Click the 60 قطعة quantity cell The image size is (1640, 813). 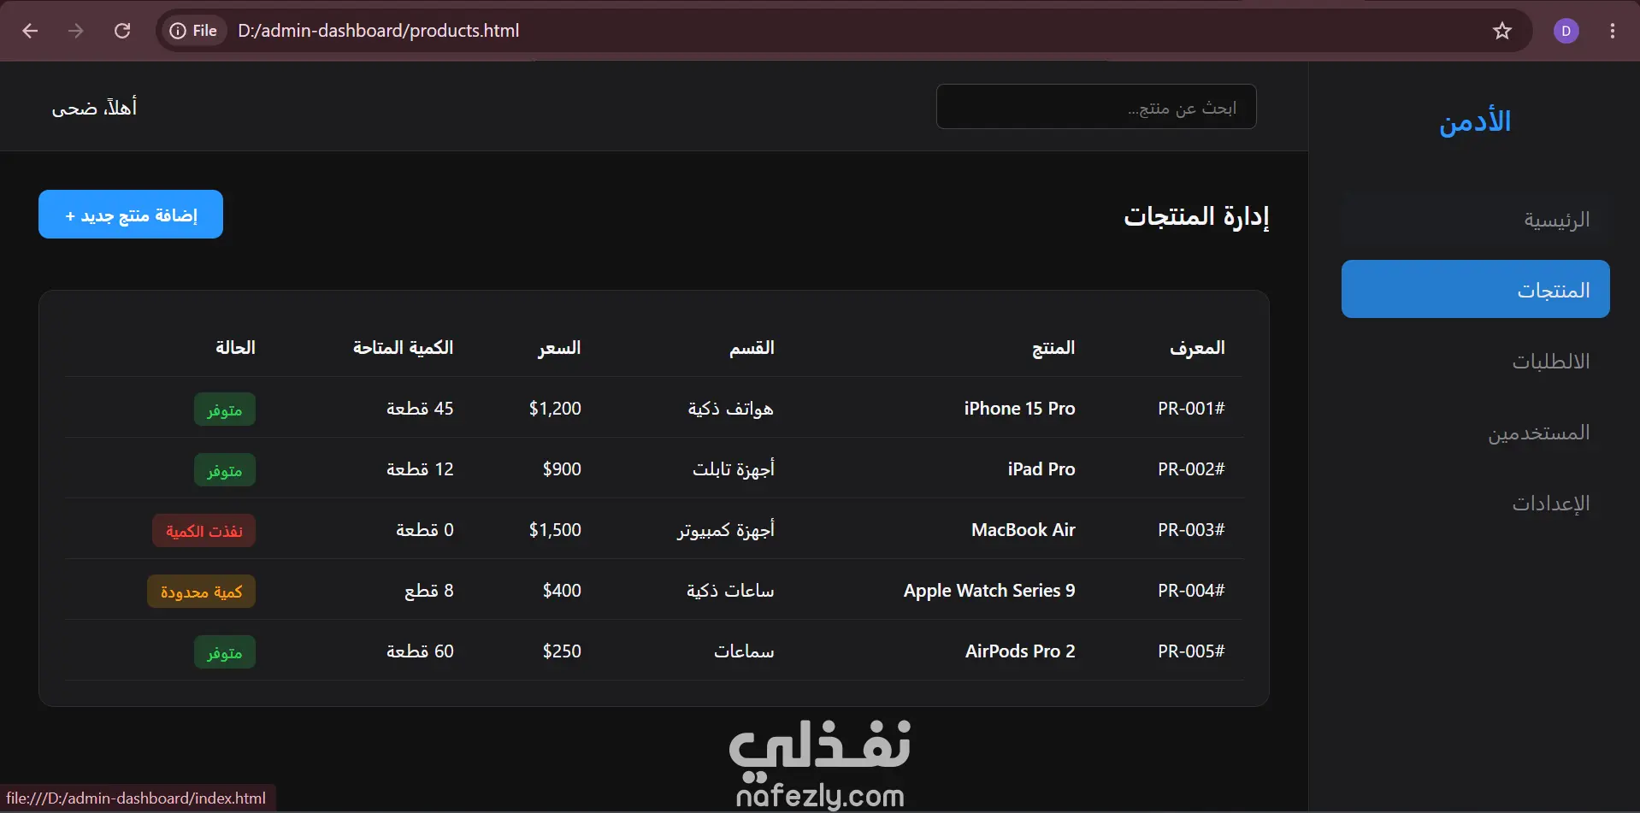(x=420, y=651)
